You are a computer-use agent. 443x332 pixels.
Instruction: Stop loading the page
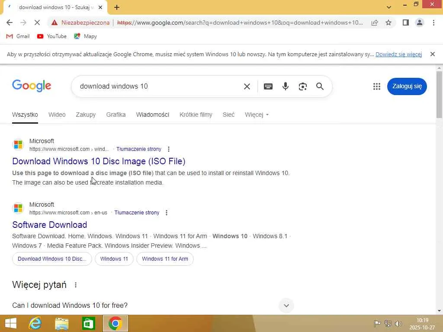click(37, 22)
